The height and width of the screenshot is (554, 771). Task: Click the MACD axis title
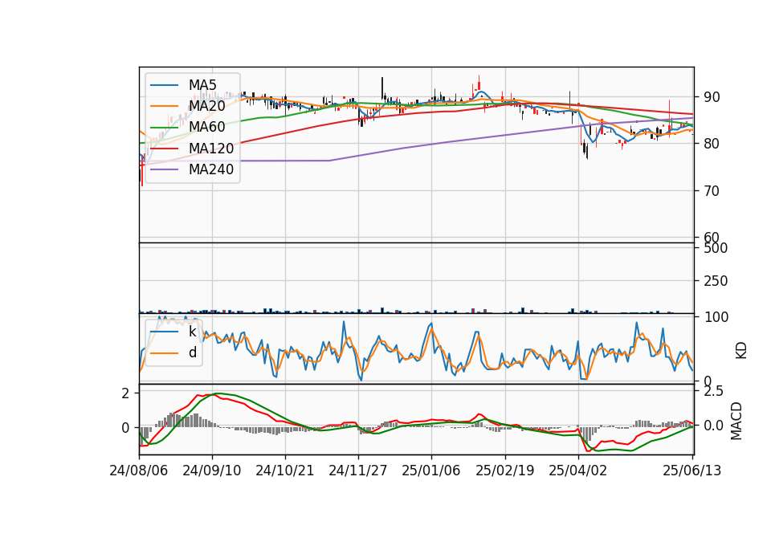(x=736, y=421)
